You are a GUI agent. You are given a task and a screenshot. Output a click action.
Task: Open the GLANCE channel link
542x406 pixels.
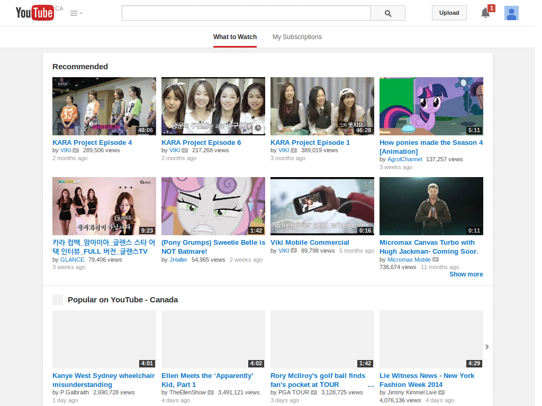72,260
